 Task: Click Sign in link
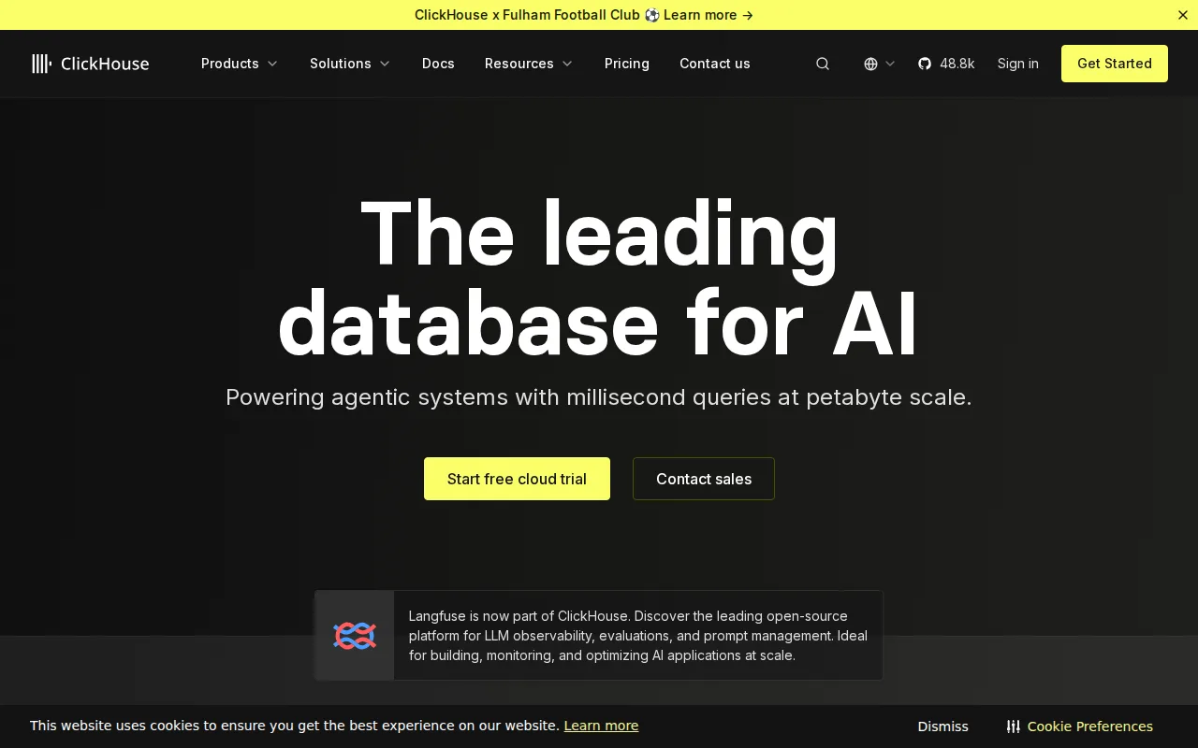pos(1018,64)
